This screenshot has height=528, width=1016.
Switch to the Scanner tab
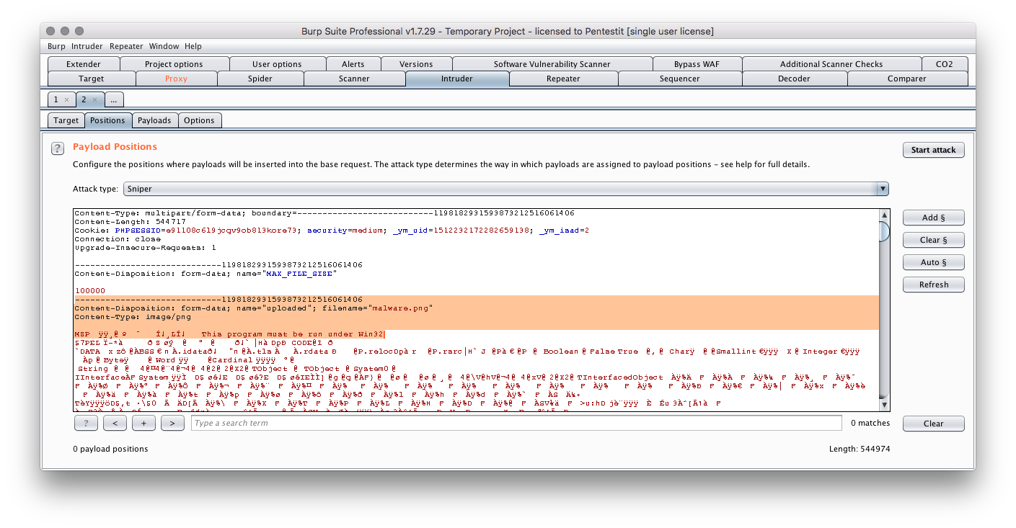point(354,79)
